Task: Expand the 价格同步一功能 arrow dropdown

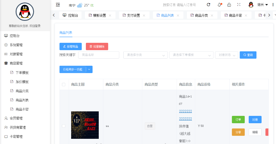Action: (x=89, y=69)
